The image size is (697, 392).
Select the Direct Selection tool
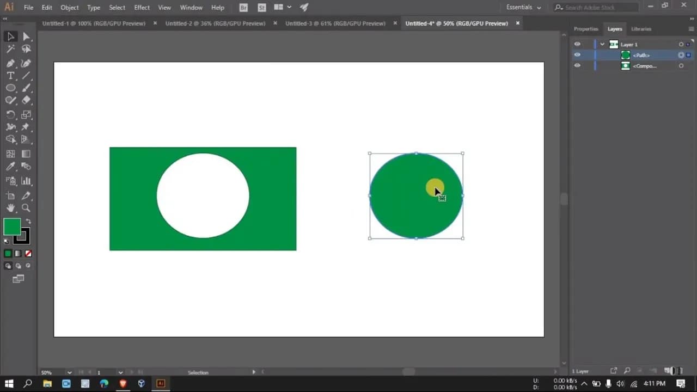(25, 36)
